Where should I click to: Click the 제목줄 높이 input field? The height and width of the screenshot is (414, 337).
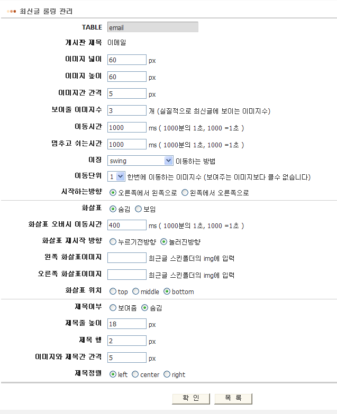(x=126, y=324)
